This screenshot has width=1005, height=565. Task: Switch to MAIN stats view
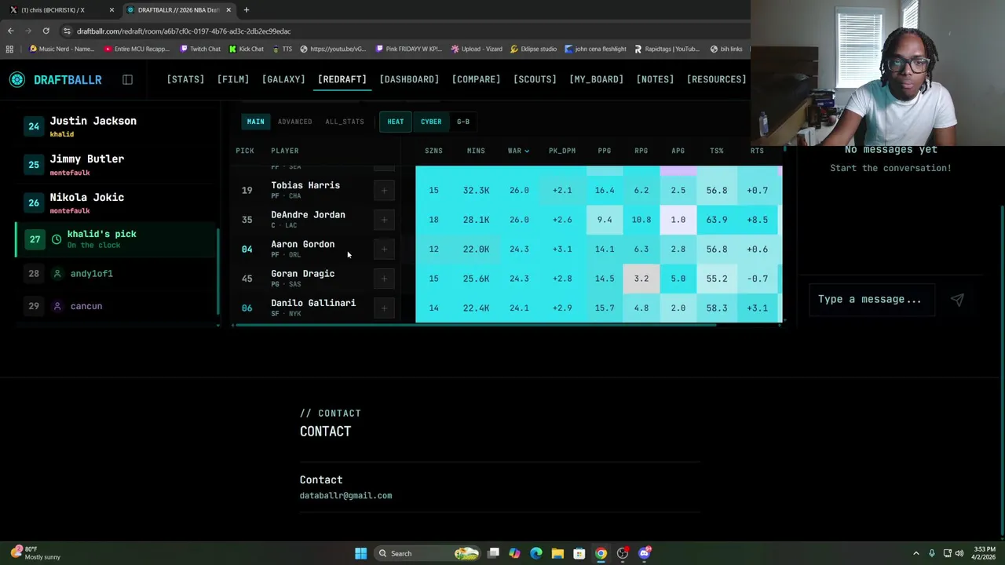256,122
